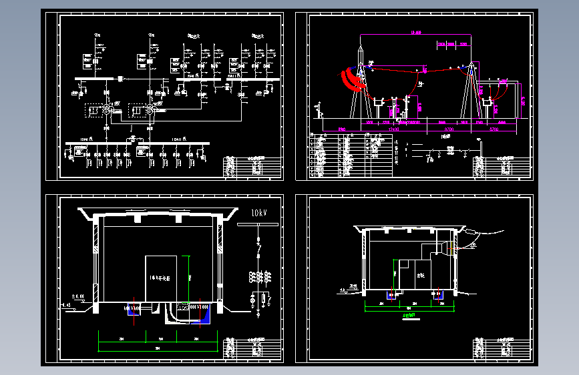579x375 pixels.
Task: Click the equipment list table in tower sheet
Action: coord(351,155)
